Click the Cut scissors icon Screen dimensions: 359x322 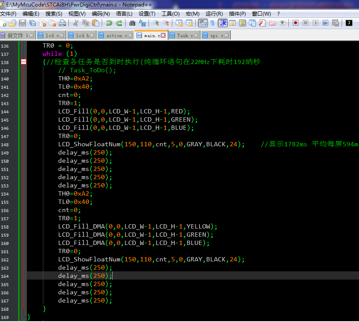76,23
